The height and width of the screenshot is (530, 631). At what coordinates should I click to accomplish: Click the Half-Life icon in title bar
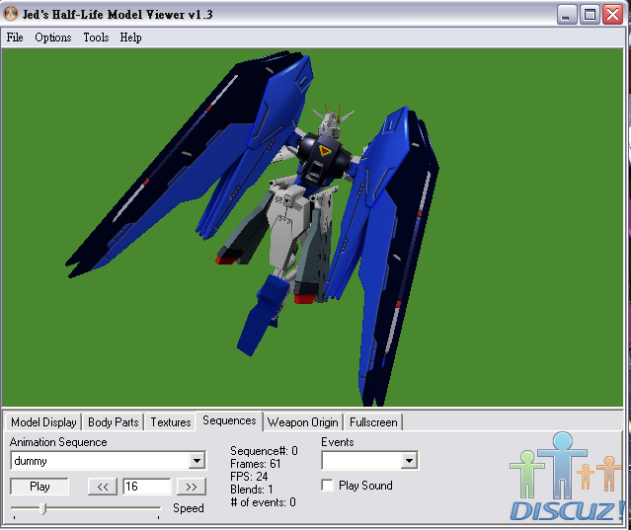pos(11,14)
